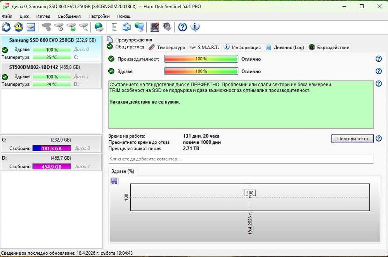Click the 18.4.2026 г. graph date label

(x=250, y=223)
